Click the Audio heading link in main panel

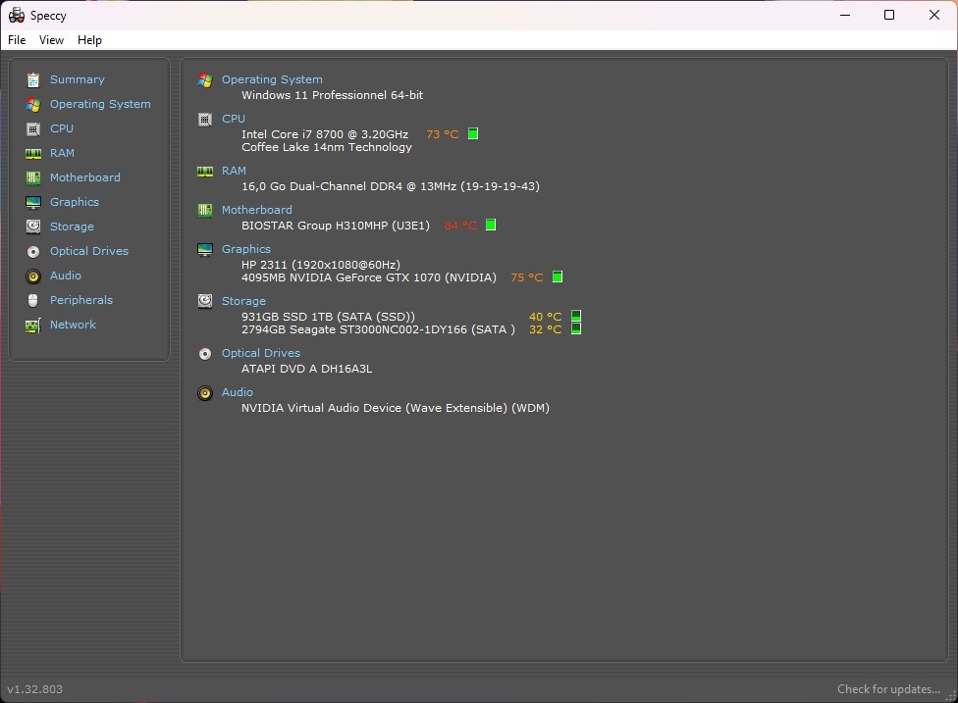tap(238, 392)
